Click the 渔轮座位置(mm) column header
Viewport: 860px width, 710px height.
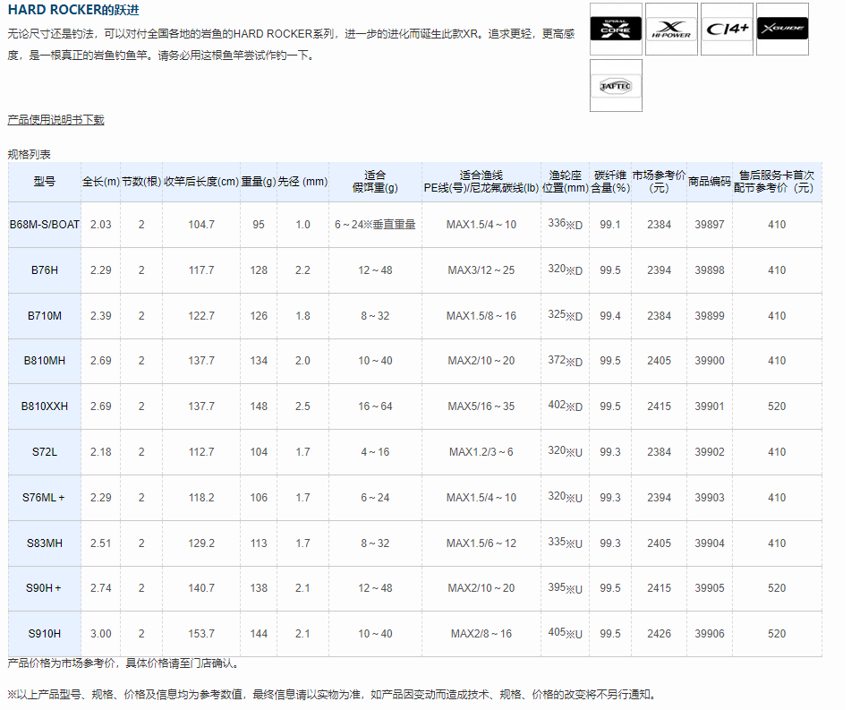tap(565, 182)
